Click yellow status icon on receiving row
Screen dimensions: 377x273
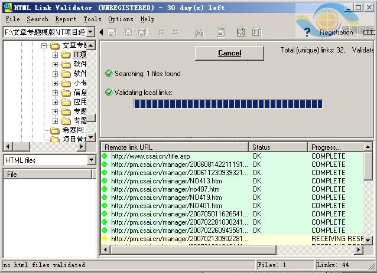pyautogui.click(x=105, y=239)
